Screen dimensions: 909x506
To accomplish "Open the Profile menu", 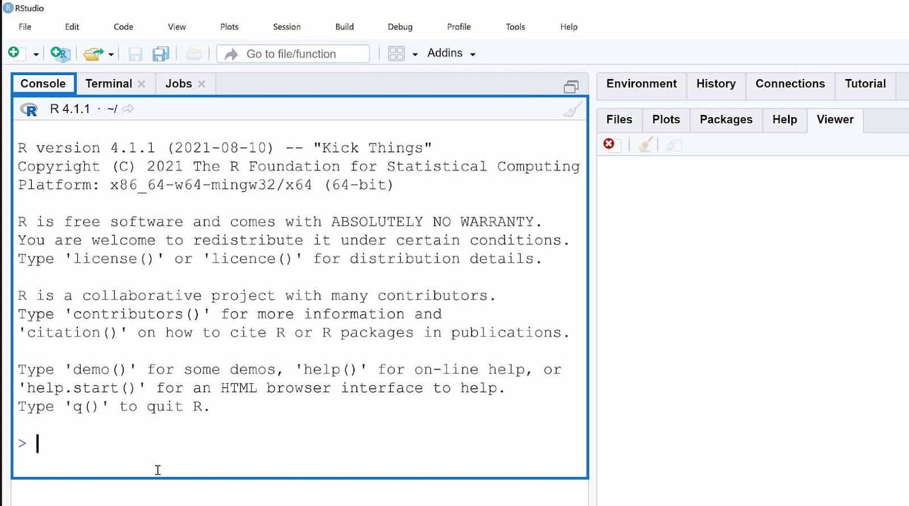I will (458, 27).
